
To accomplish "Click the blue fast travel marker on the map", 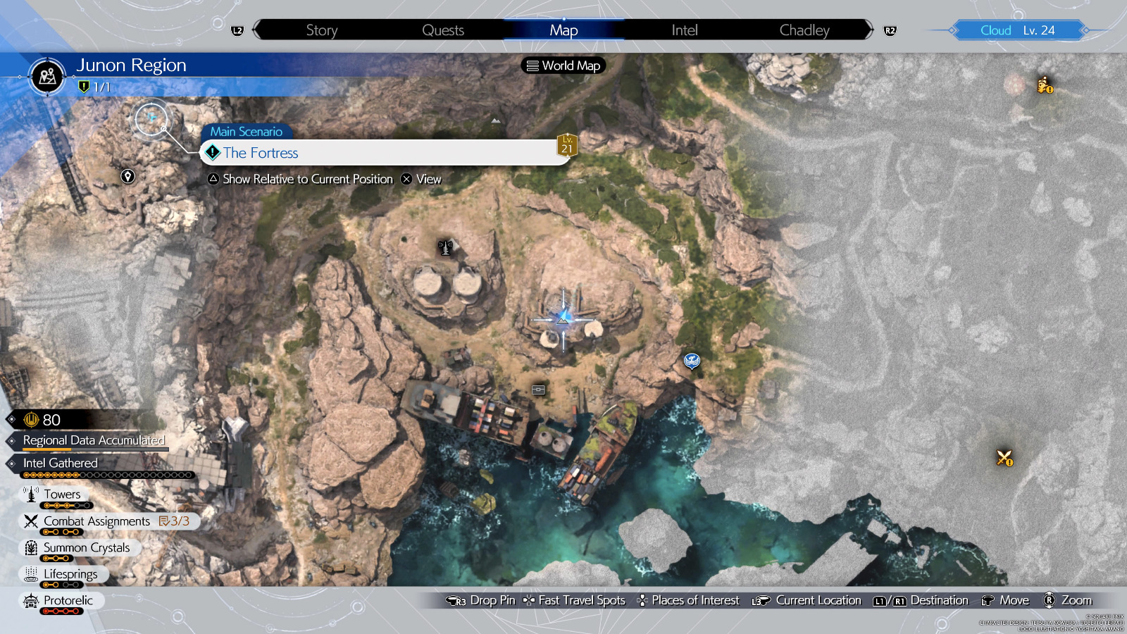I will tap(692, 361).
